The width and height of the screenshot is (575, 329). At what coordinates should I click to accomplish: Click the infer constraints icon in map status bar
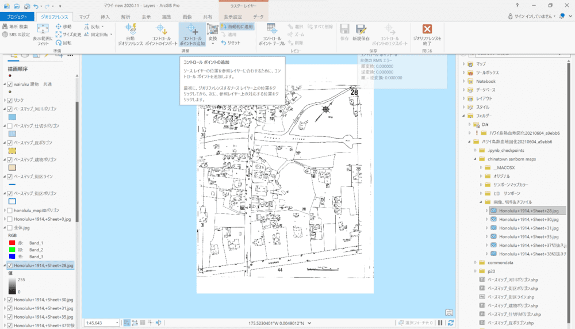tap(151, 323)
